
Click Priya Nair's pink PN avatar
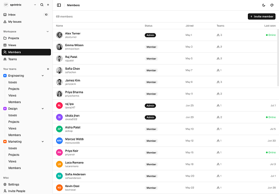point(59,153)
